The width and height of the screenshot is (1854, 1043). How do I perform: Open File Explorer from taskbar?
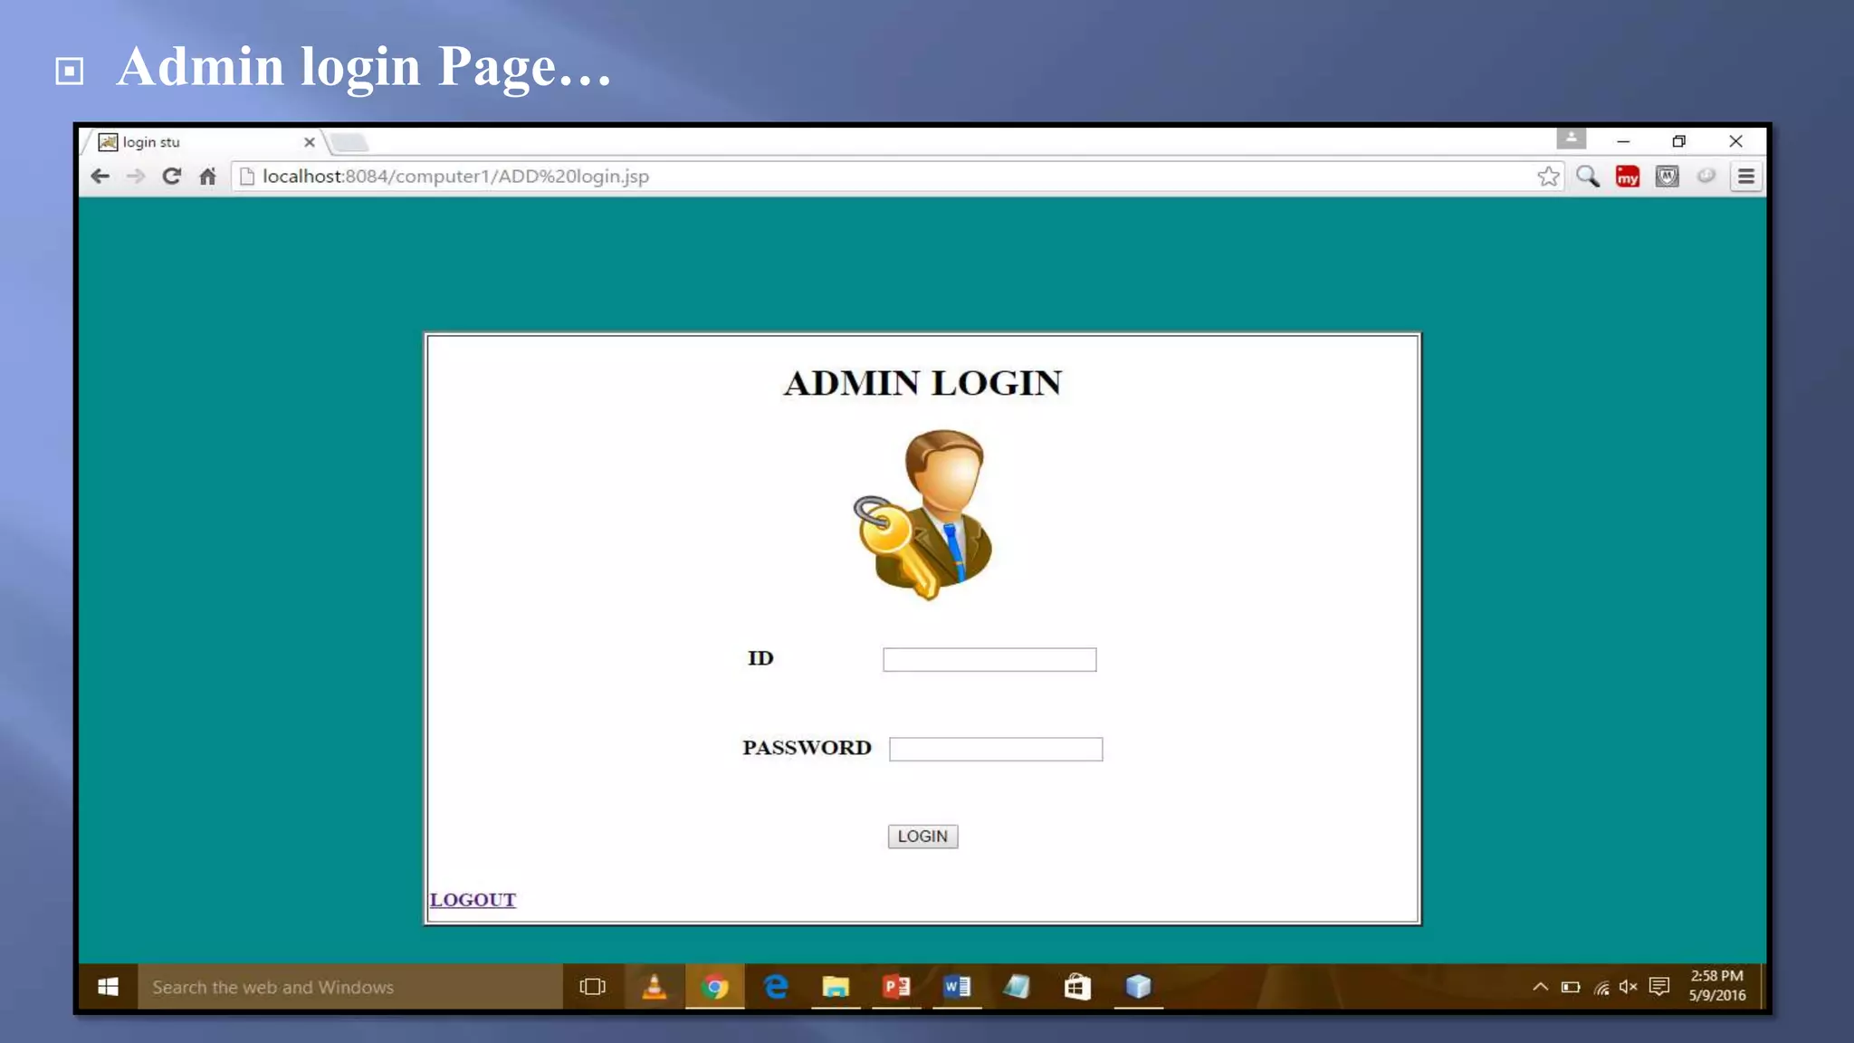pyautogui.click(x=836, y=987)
